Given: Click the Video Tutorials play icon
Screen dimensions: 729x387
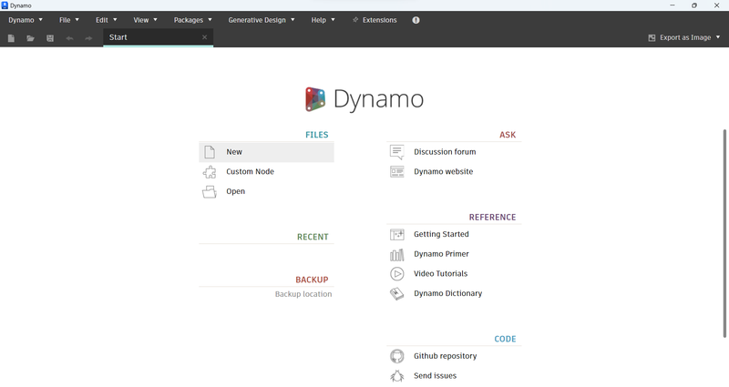Looking at the screenshot, I should tap(397, 274).
